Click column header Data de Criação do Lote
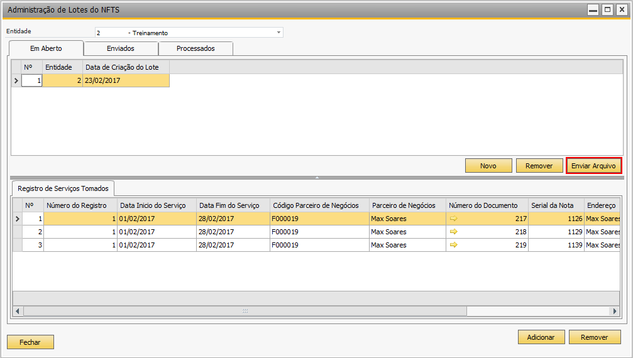The height and width of the screenshot is (358, 633). click(126, 67)
